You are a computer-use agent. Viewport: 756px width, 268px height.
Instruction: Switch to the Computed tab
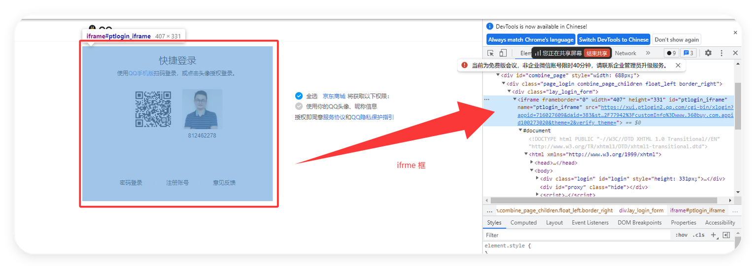pos(523,223)
